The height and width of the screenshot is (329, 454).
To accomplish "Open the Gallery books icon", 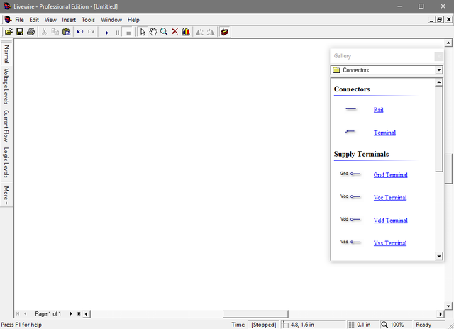I will (x=186, y=32).
